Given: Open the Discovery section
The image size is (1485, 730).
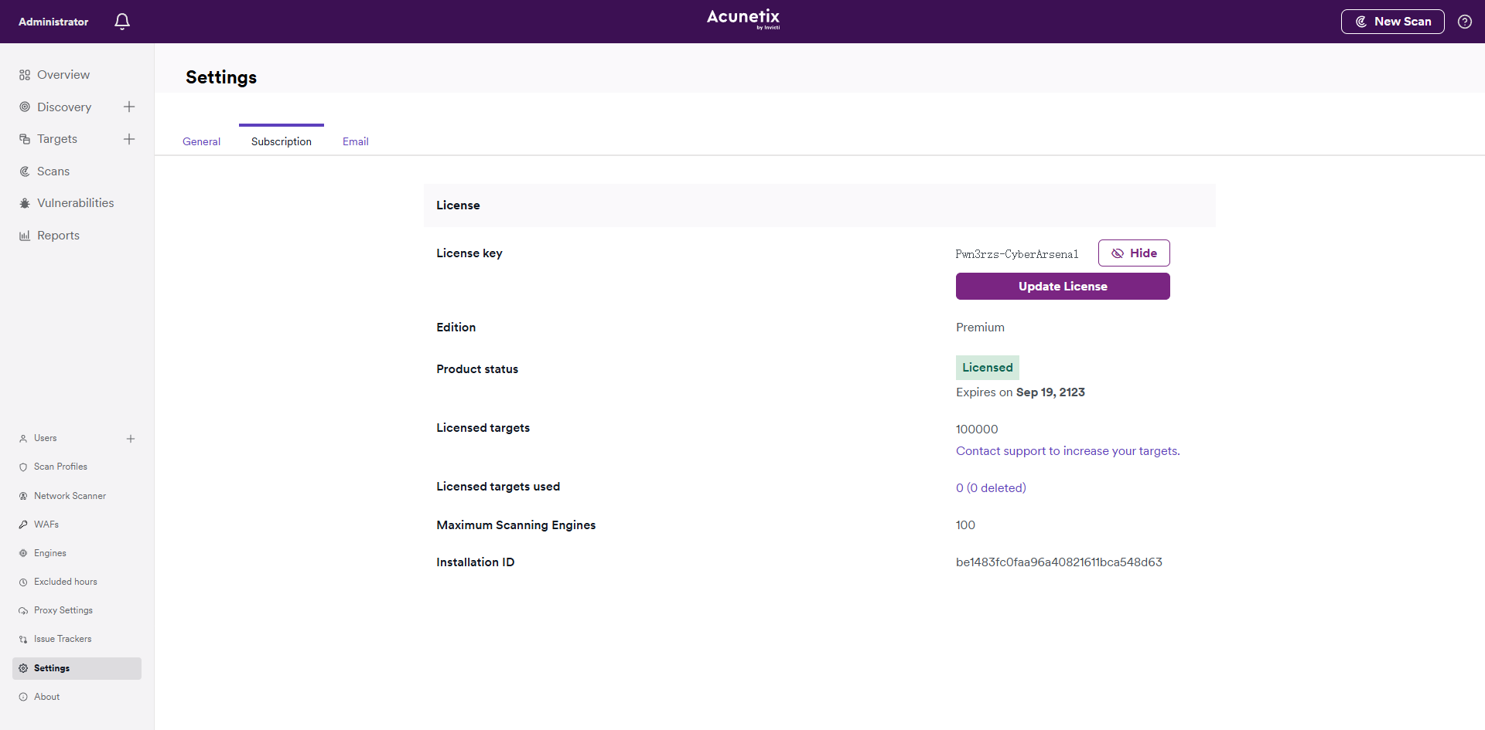Looking at the screenshot, I should [x=64, y=107].
